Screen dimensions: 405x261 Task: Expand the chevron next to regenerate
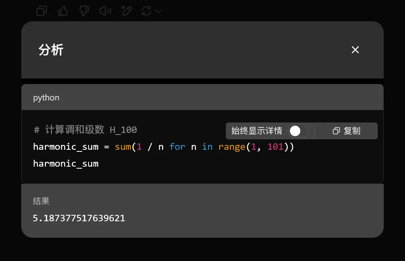pyautogui.click(x=158, y=11)
